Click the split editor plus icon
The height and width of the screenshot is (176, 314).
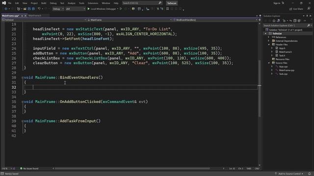point(260,20)
